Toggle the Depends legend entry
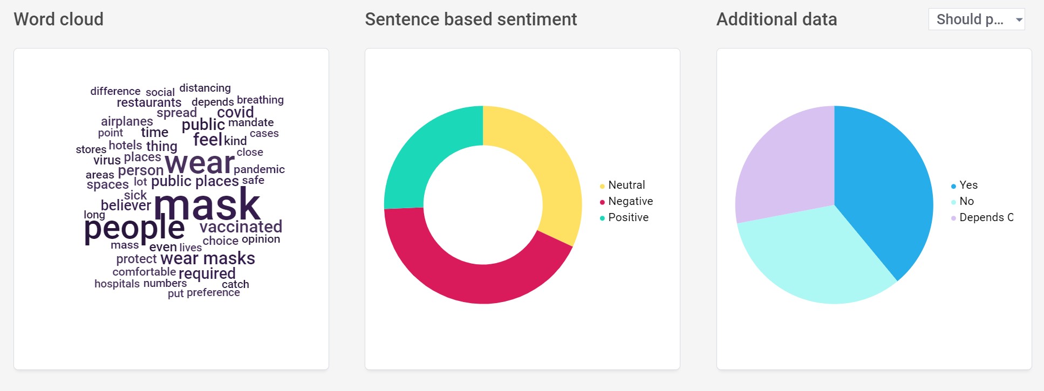Image resolution: width=1044 pixels, height=391 pixels. coord(982,217)
